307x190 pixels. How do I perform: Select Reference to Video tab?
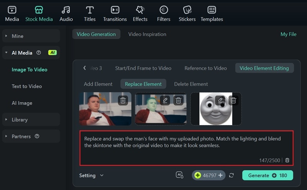206,68
